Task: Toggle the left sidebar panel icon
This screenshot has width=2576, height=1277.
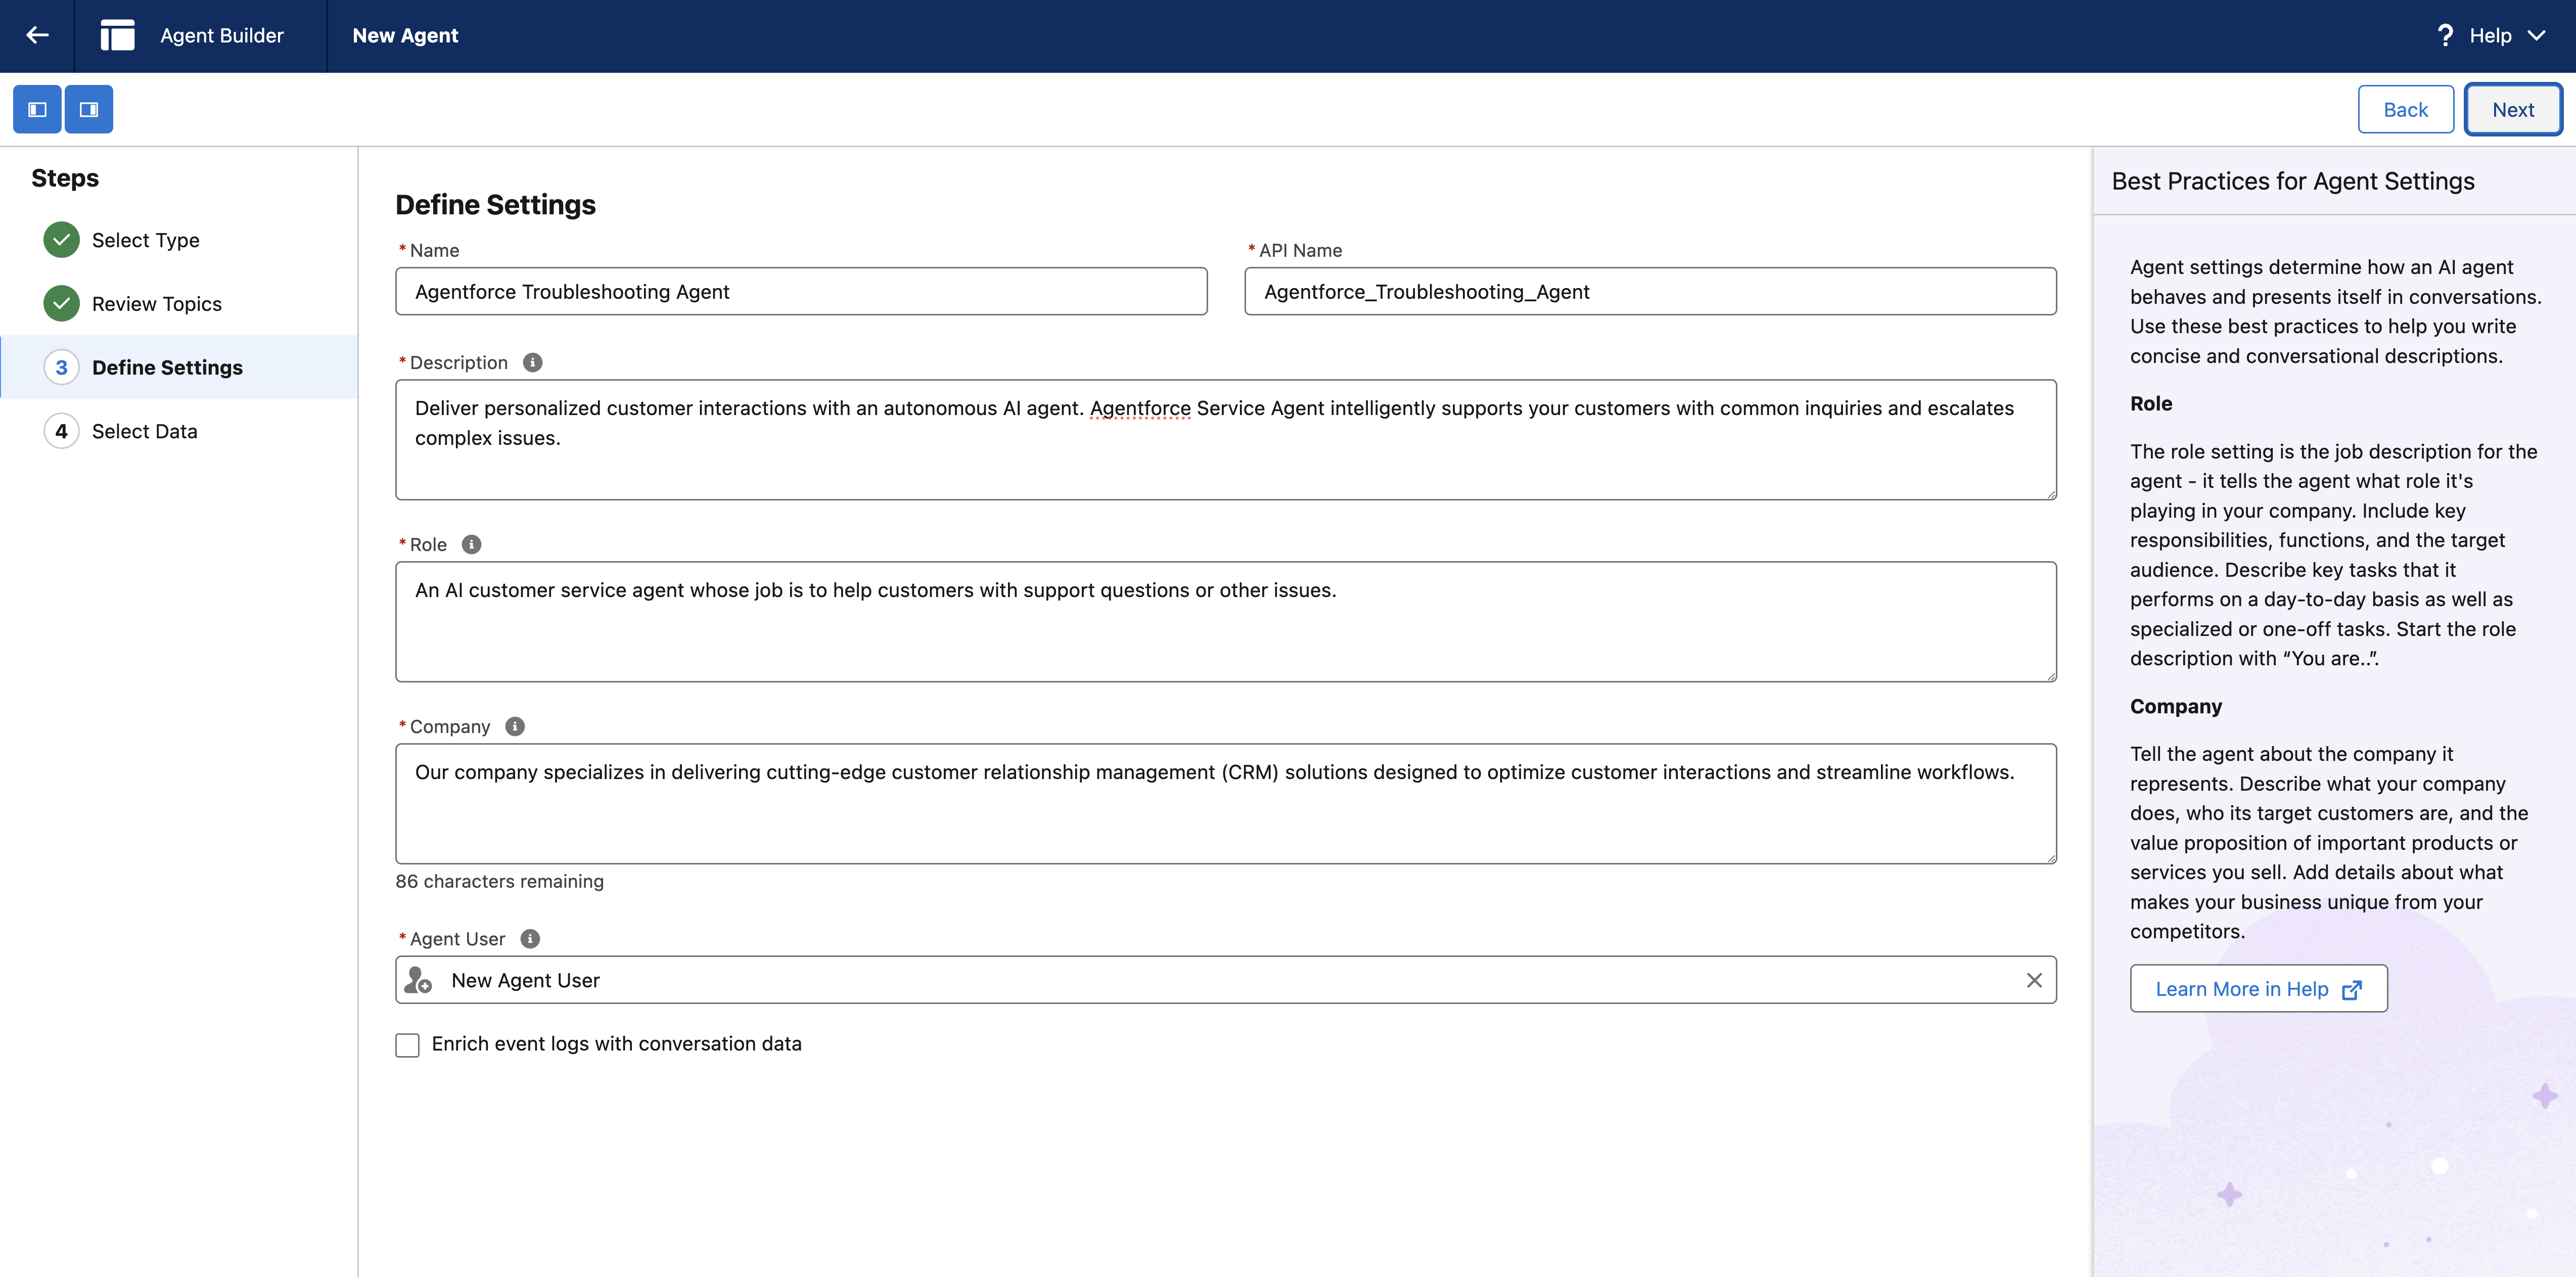Action: tap(37, 109)
